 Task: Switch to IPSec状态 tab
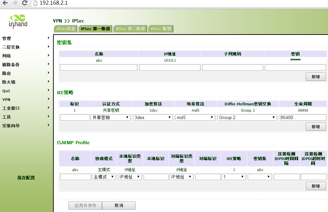click(x=66, y=29)
